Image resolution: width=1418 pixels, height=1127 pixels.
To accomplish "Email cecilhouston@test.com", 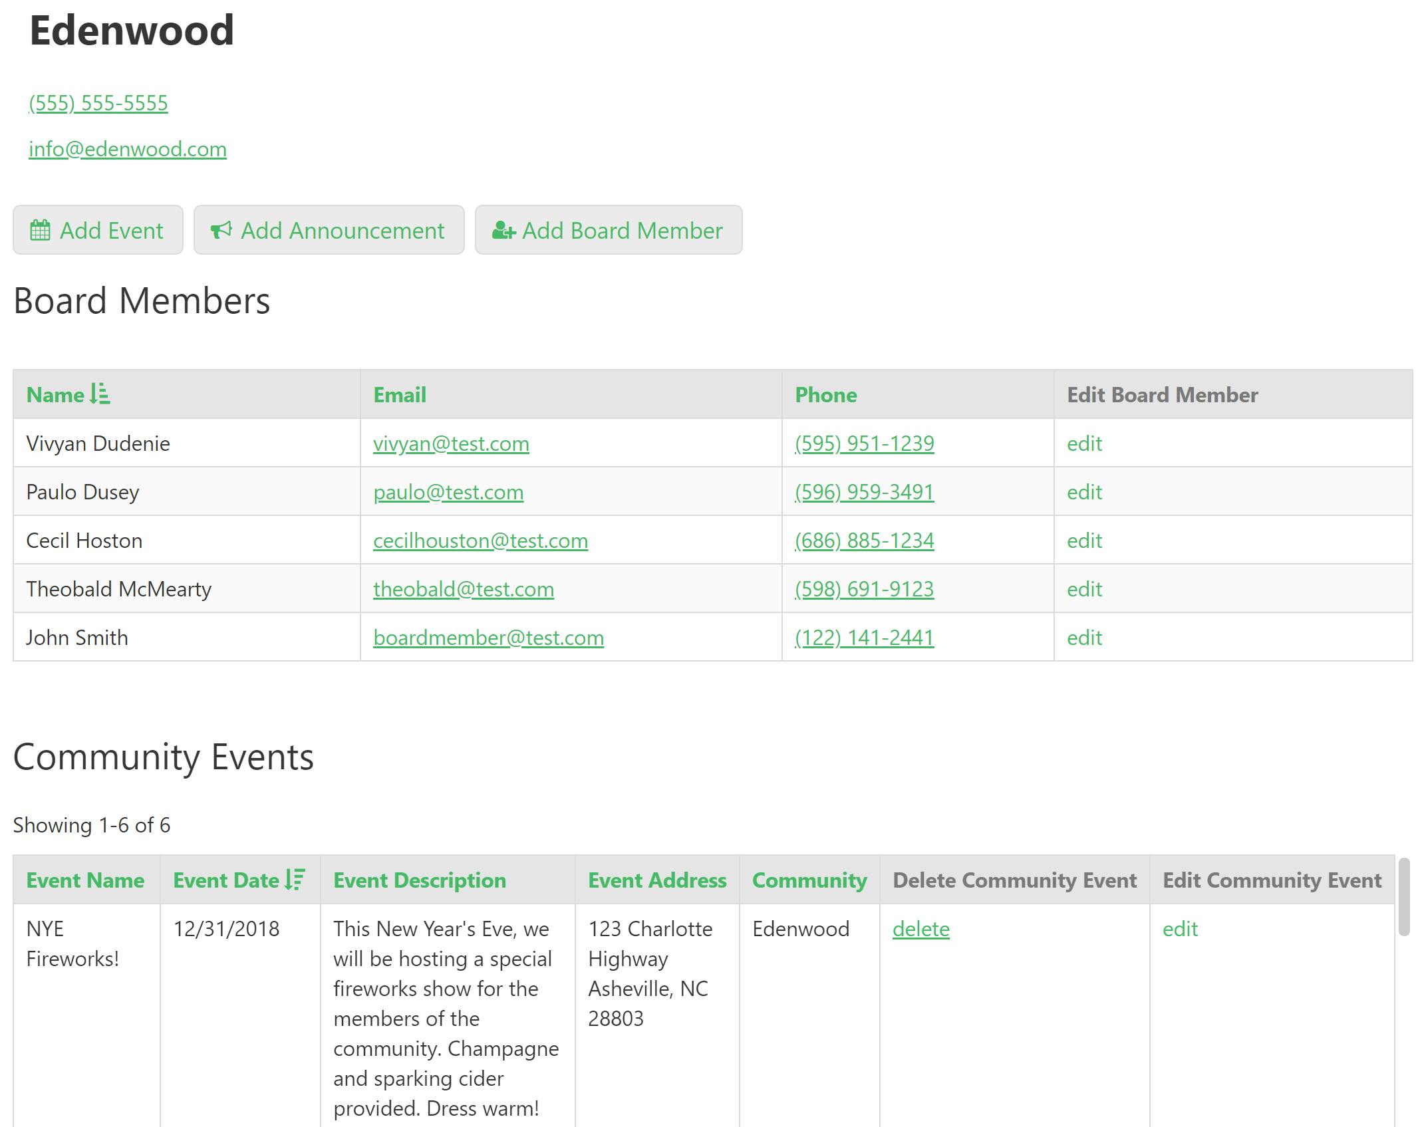I will (x=480, y=540).
